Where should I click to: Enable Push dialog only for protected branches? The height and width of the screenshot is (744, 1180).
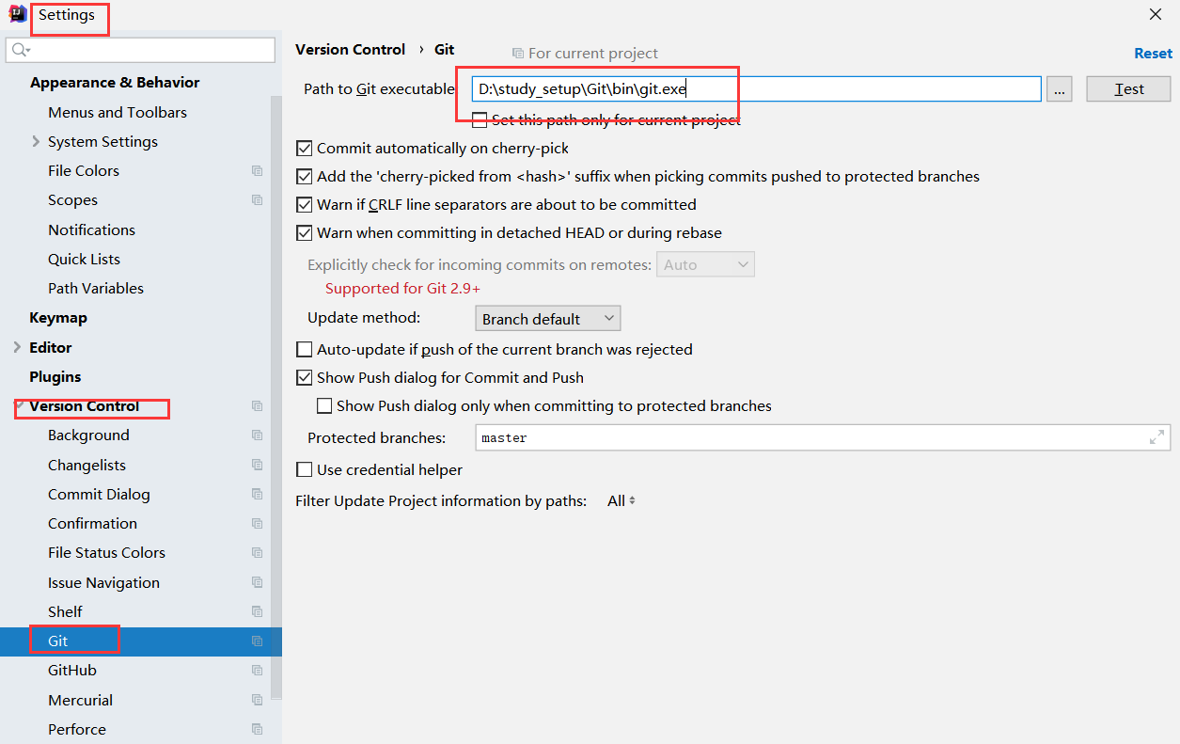pos(324,405)
